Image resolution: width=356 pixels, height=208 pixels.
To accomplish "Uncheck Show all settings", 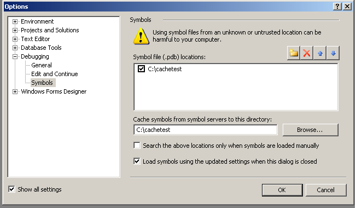I will 11,189.
